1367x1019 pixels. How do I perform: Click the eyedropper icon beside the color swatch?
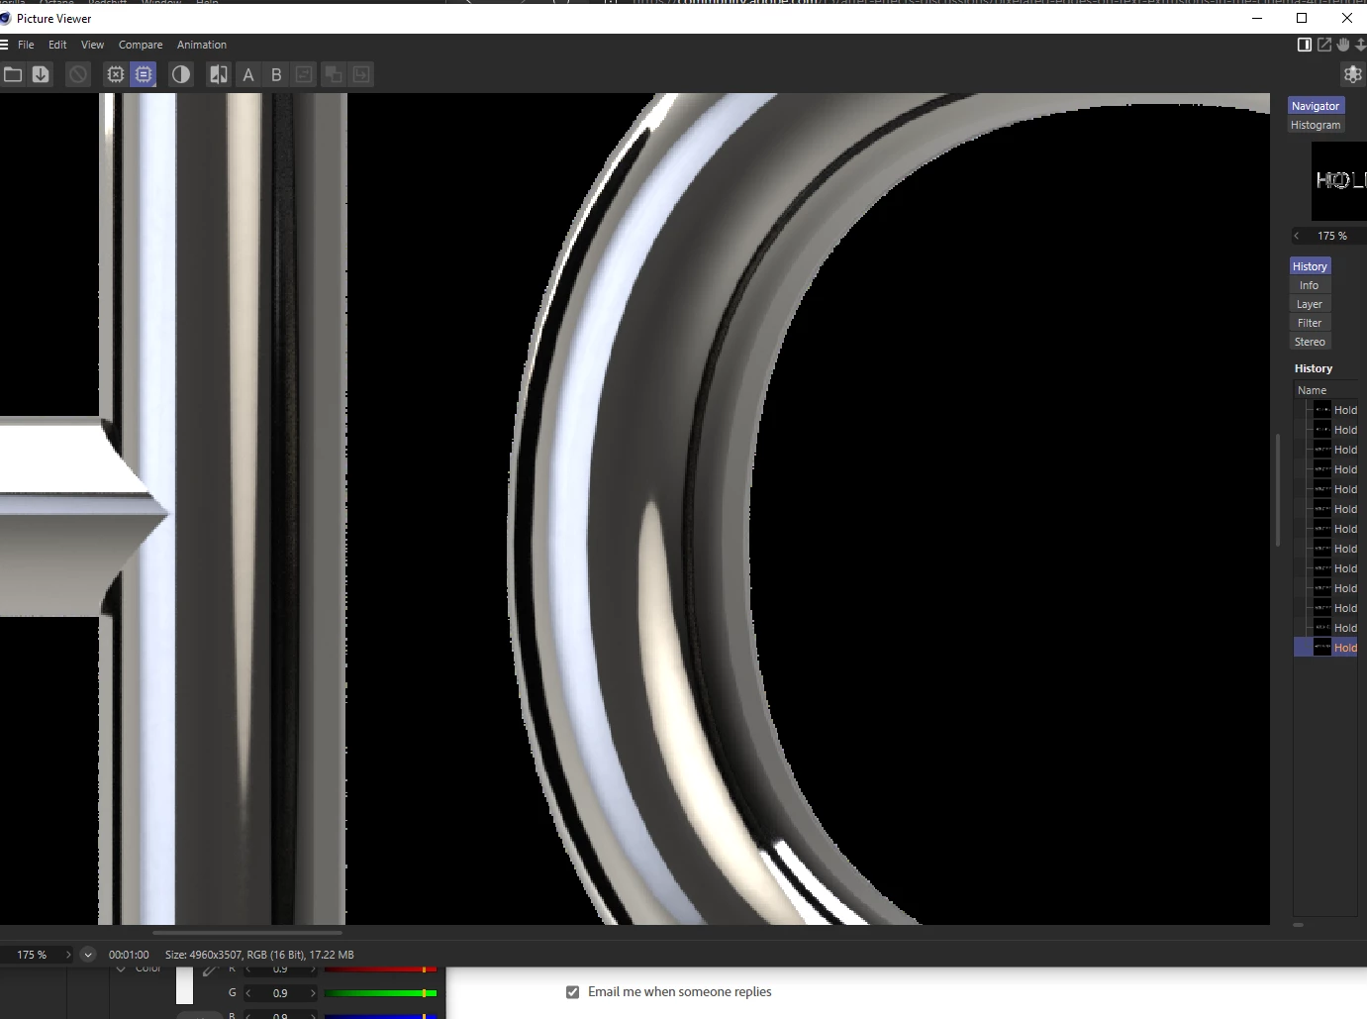coord(209,970)
